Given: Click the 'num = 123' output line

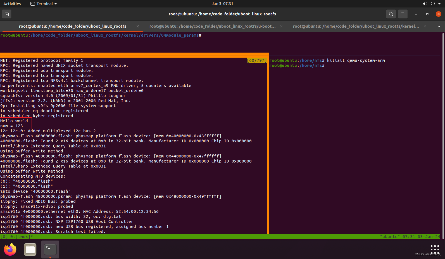Looking at the screenshot, I should point(11,126).
